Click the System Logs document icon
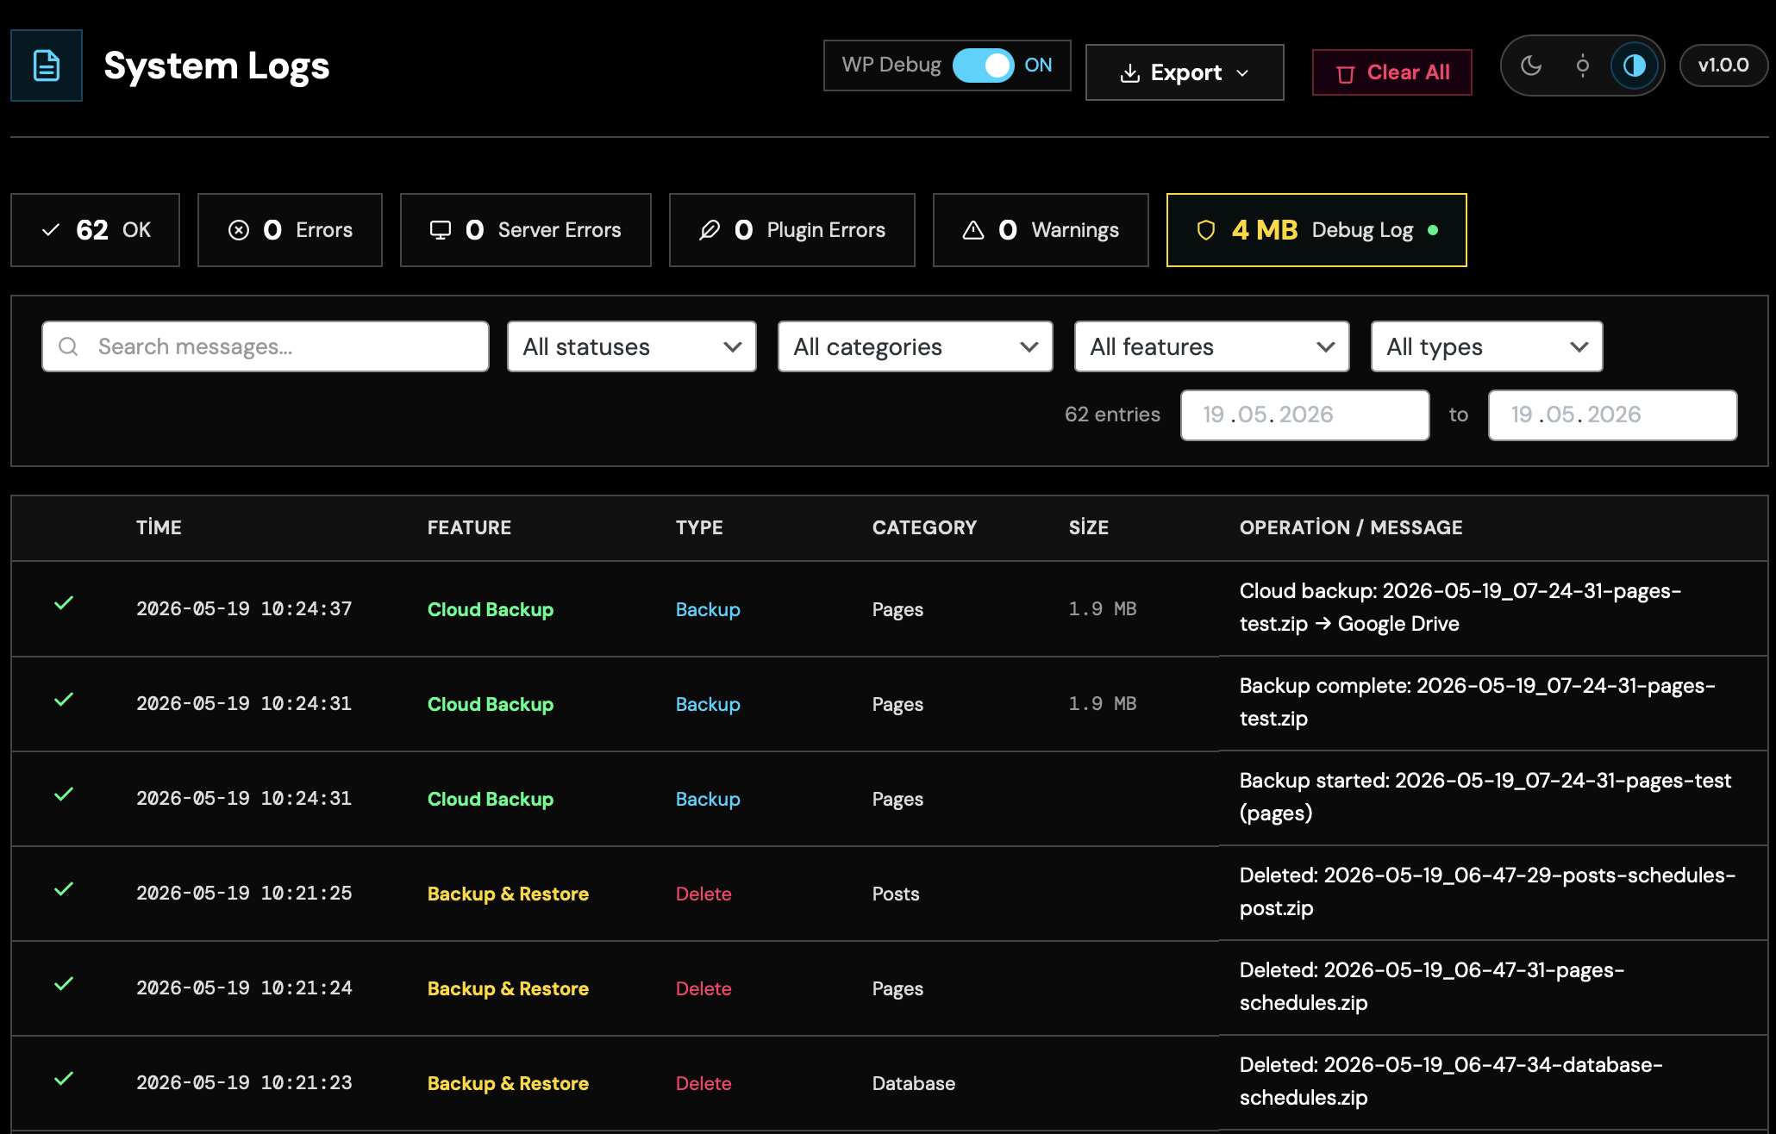 coord(47,65)
